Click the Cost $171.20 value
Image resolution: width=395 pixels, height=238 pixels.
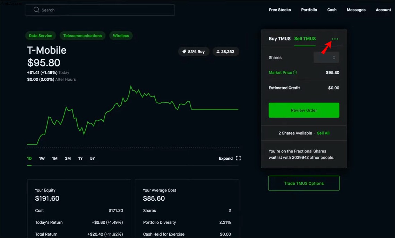116,211
